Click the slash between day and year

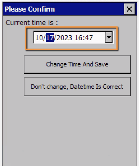(55, 38)
